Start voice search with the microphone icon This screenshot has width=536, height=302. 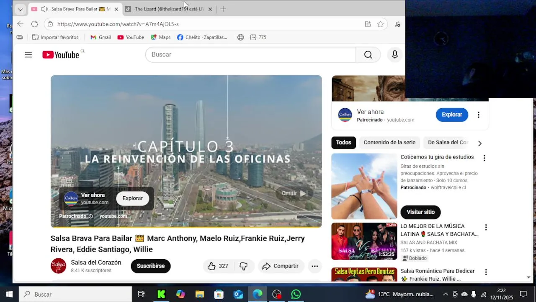click(394, 55)
